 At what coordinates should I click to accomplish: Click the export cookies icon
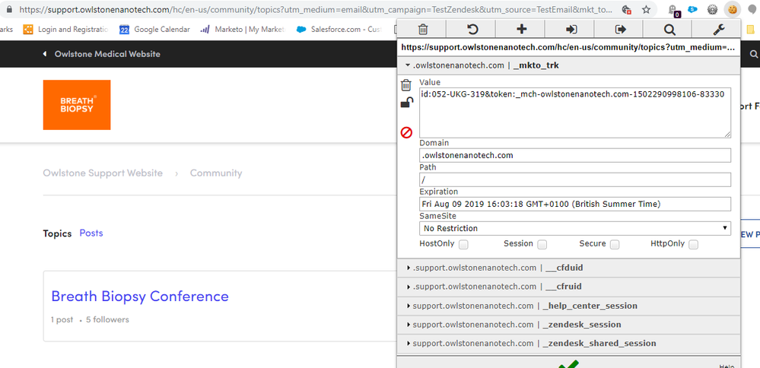pyautogui.click(x=620, y=30)
